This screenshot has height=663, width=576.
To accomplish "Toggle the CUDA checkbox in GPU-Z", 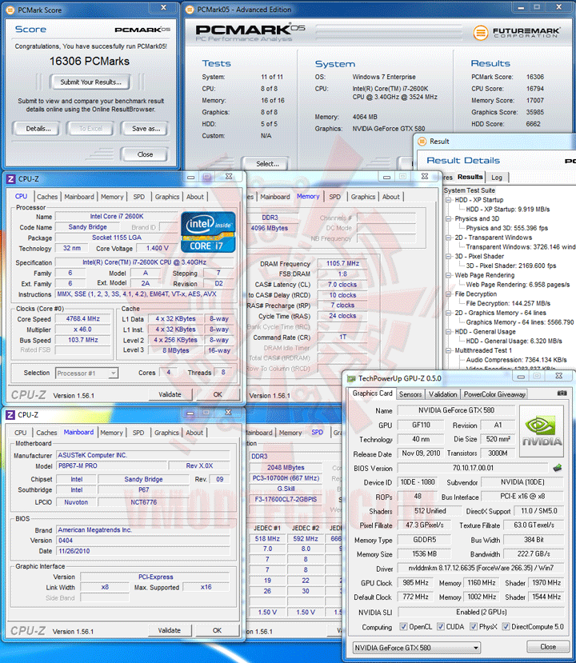I will (x=441, y=627).
